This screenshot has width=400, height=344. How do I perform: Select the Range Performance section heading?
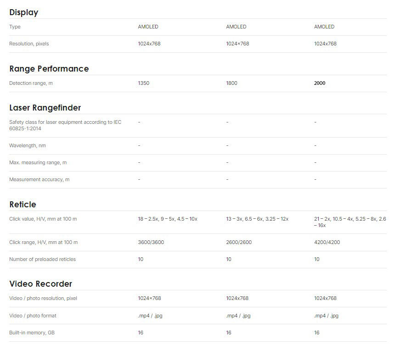[x=49, y=69]
